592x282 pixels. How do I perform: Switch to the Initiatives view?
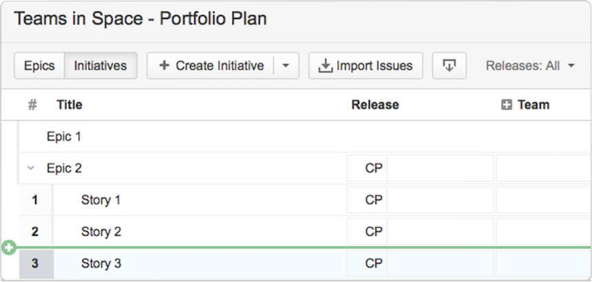click(101, 65)
